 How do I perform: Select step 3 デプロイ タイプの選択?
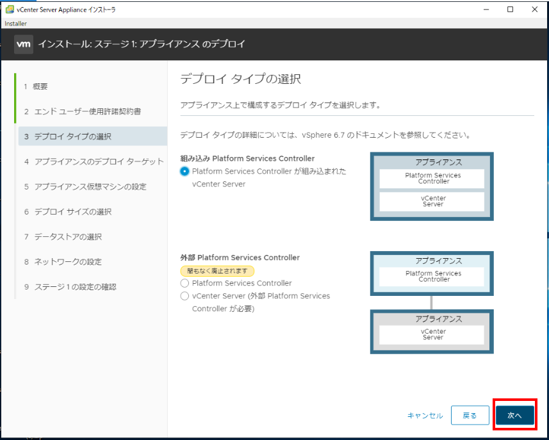[x=92, y=136]
